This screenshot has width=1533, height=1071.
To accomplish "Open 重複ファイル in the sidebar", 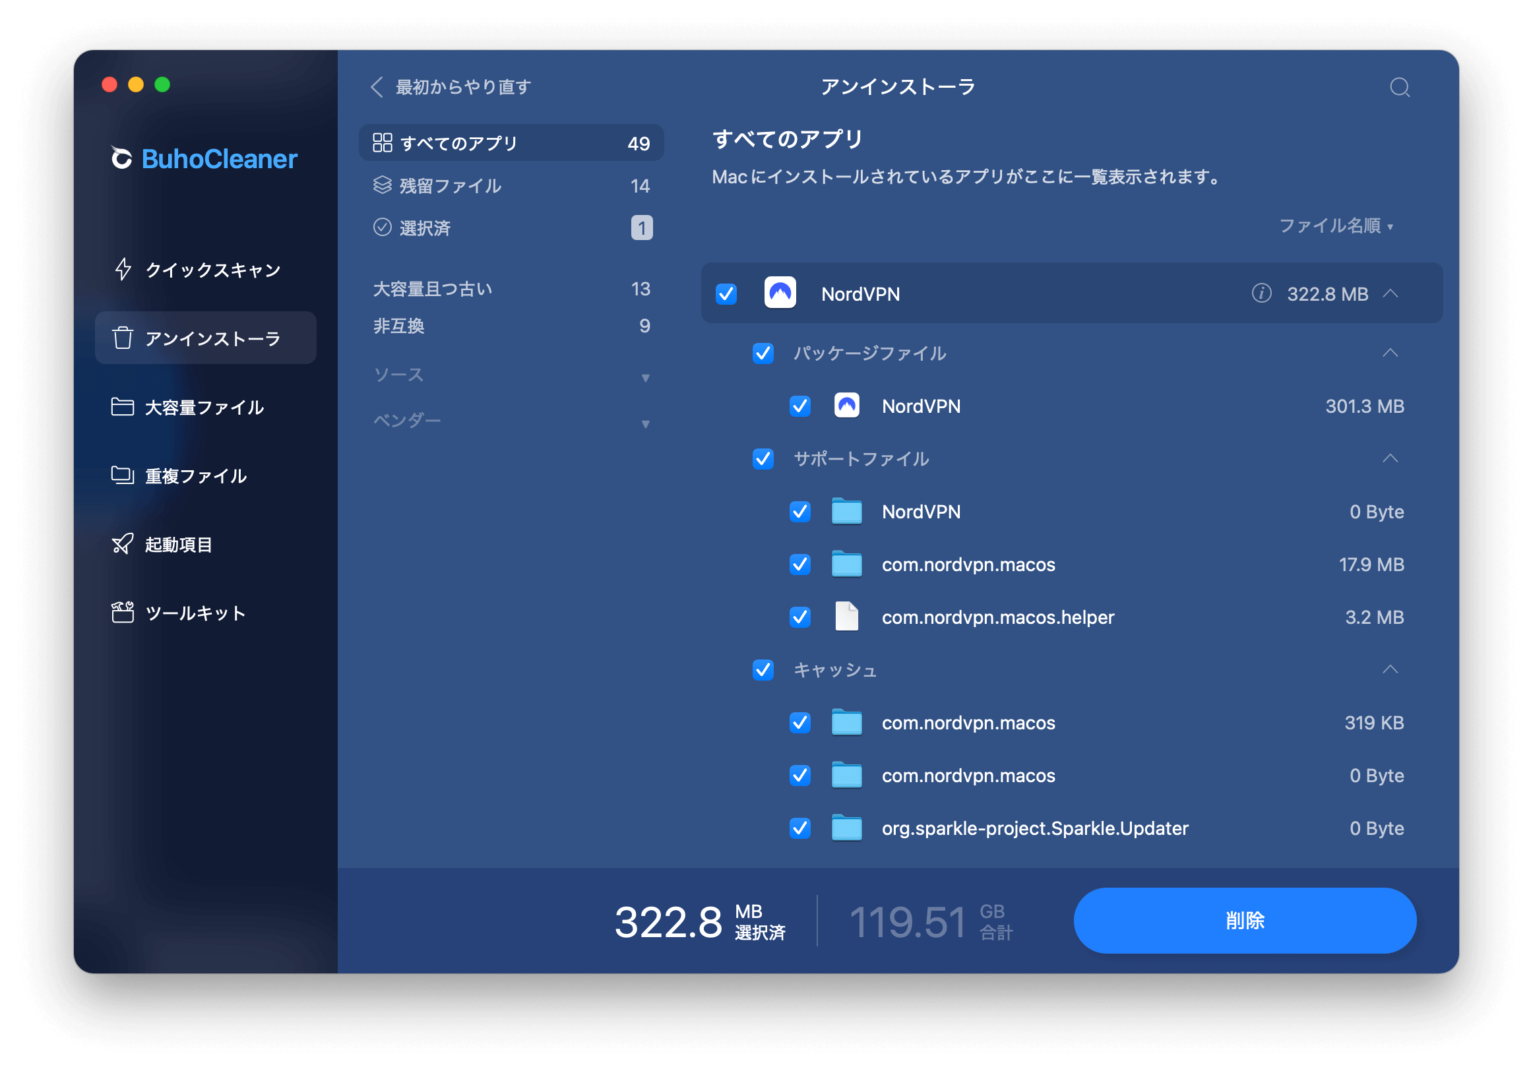I will (x=206, y=475).
